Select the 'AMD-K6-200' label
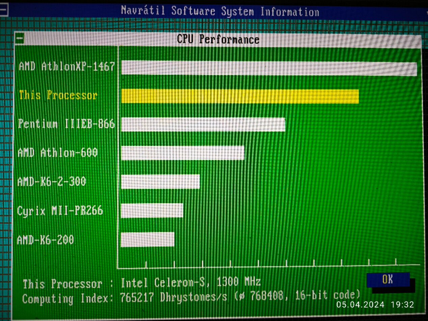 pyautogui.click(x=46, y=240)
